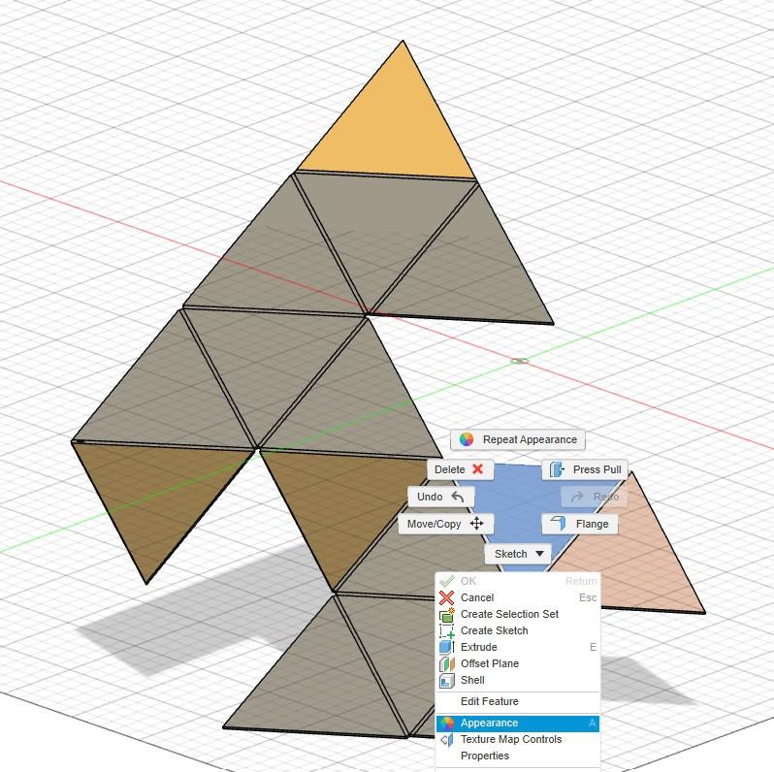Click the blue Extrude cube icon
The width and height of the screenshot is (774, 772).
click(x=447, y=647)
